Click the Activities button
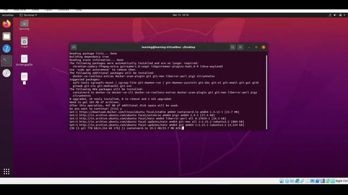Screen dimensions: 348x195 8,15
